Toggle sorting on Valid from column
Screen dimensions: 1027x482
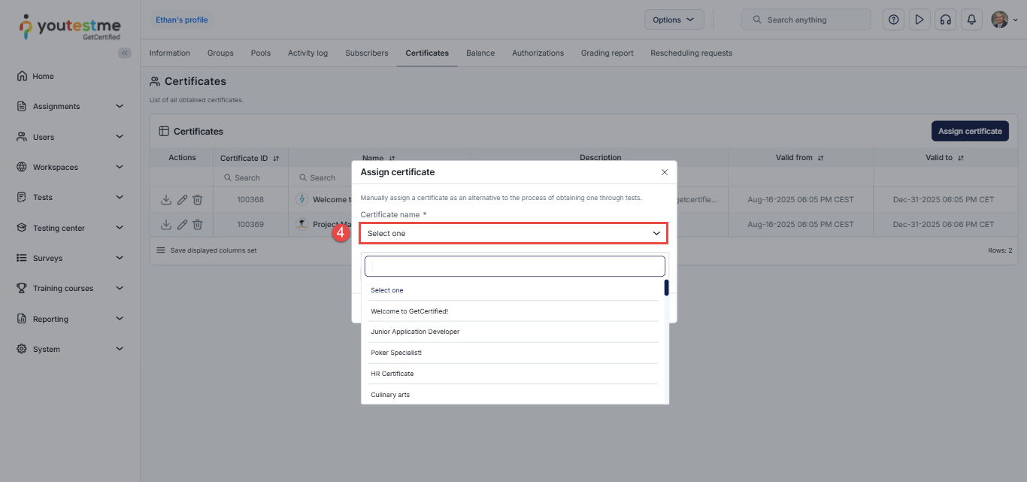[820, 158]
